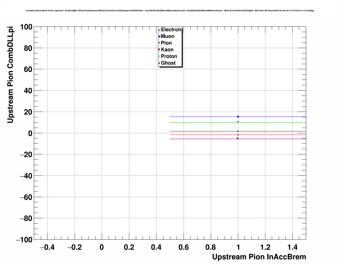Click x-axis tick label 0.6

tap(184, 247)
